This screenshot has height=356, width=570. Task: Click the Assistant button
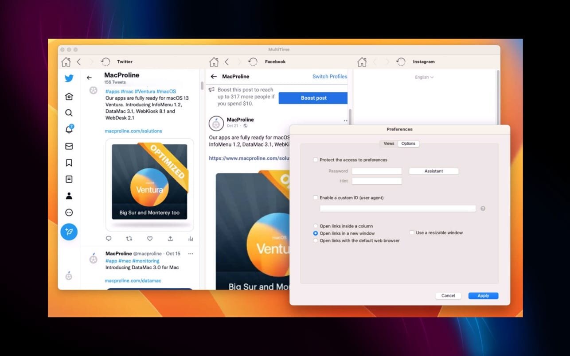(433, 171)
